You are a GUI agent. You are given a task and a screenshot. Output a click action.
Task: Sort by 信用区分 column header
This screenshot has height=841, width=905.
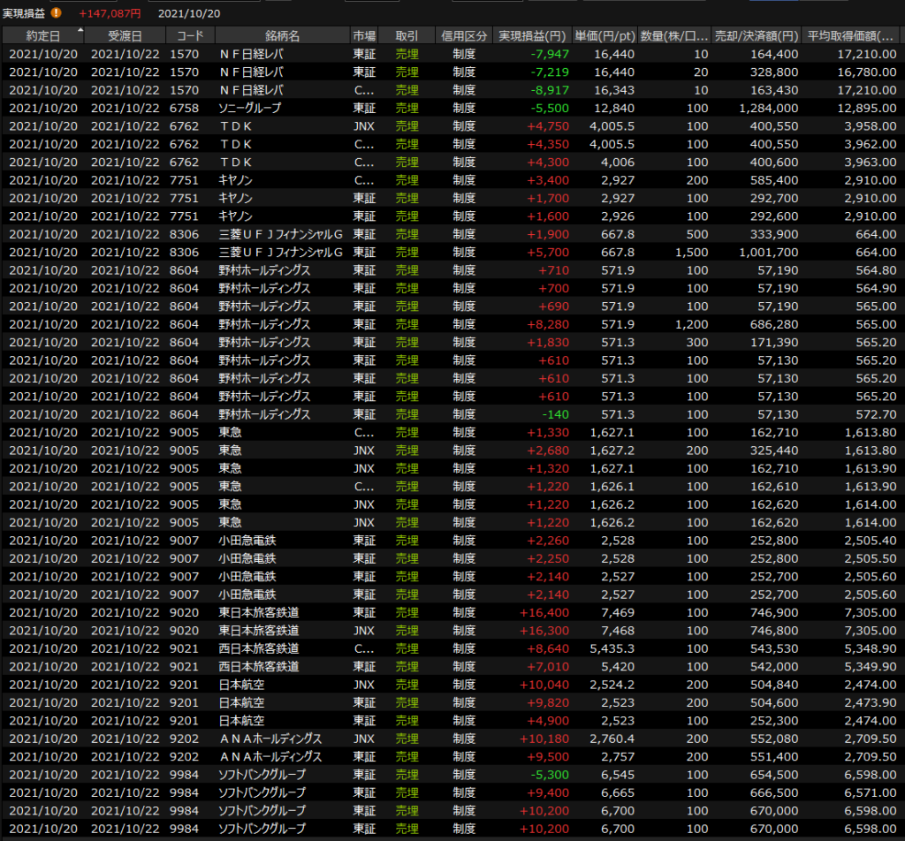[464, 36]
